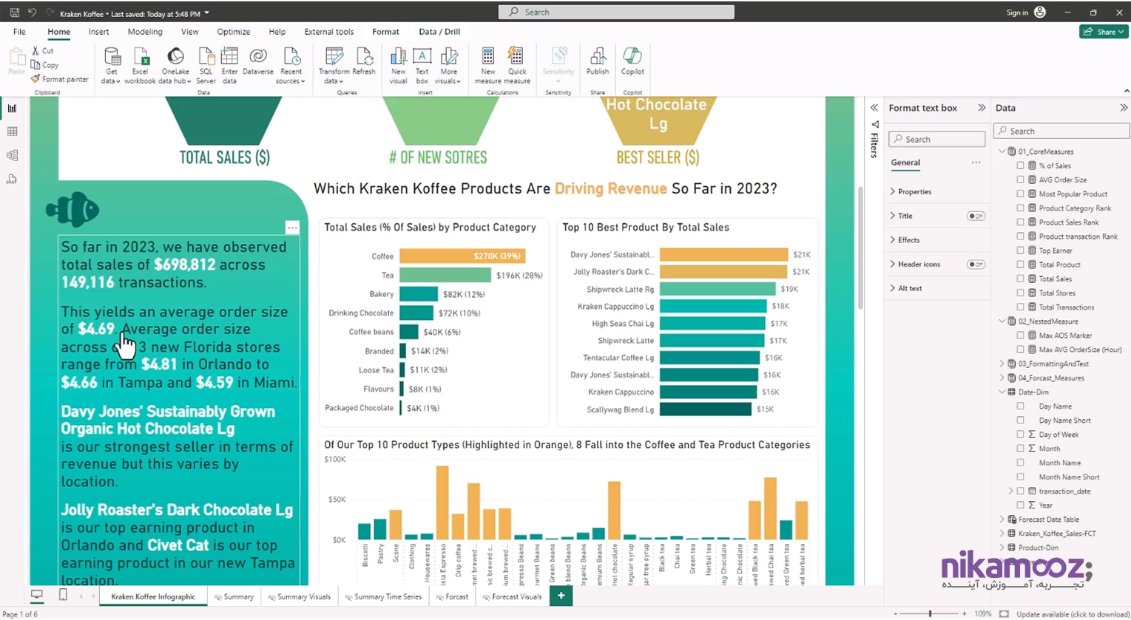Expand the 03_FormattingAndText table
This screenshot has width=1131, height=620.
pyautogui.click(x=1002, y=364)
